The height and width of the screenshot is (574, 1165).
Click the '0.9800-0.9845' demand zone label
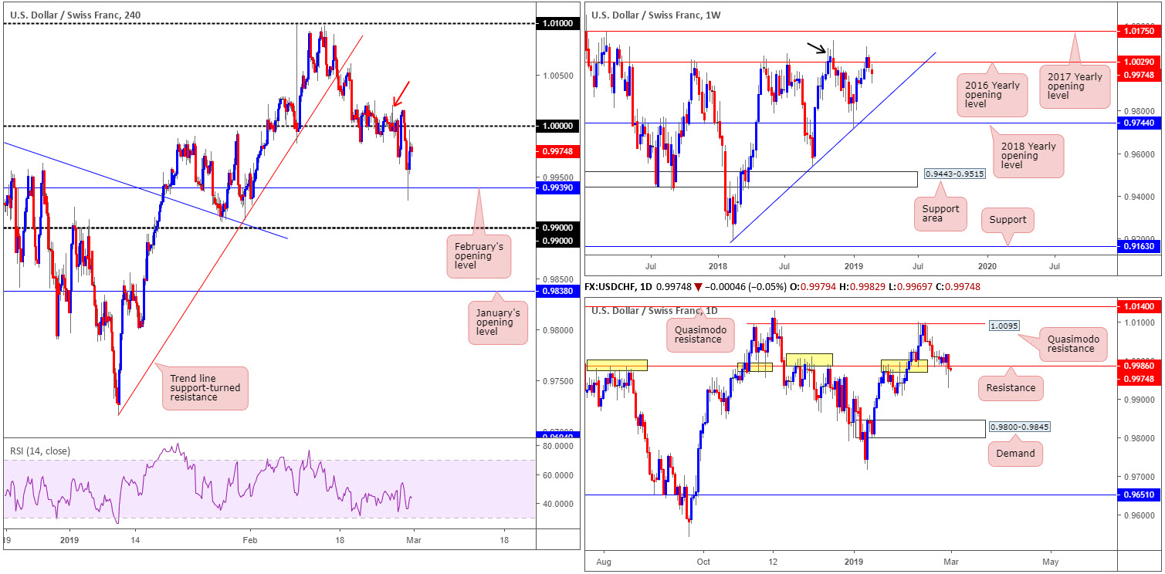tap(1020, 427)
